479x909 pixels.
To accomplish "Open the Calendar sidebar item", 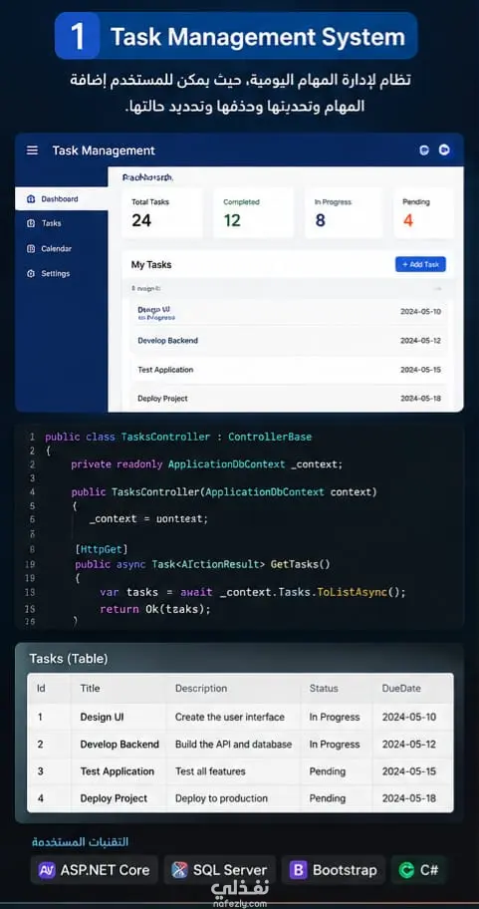I will tap(62, 249).
